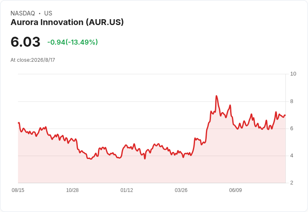Screen dimensions: 308x212
Task: Click the end point of the price line
Action: coord(285,115)
